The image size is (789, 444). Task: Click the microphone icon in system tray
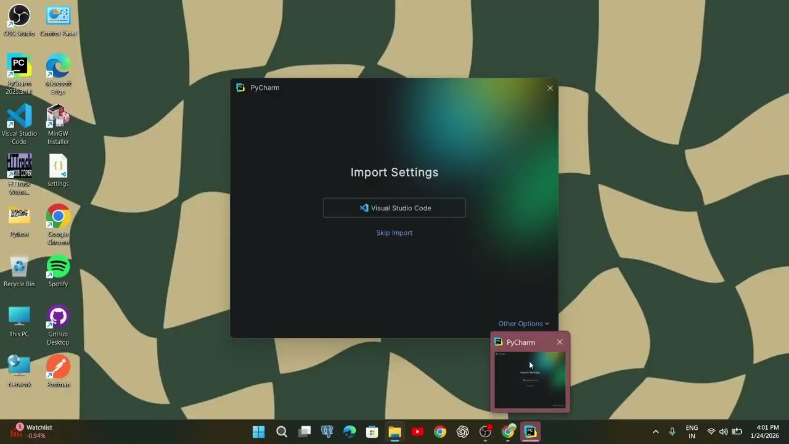672,432
